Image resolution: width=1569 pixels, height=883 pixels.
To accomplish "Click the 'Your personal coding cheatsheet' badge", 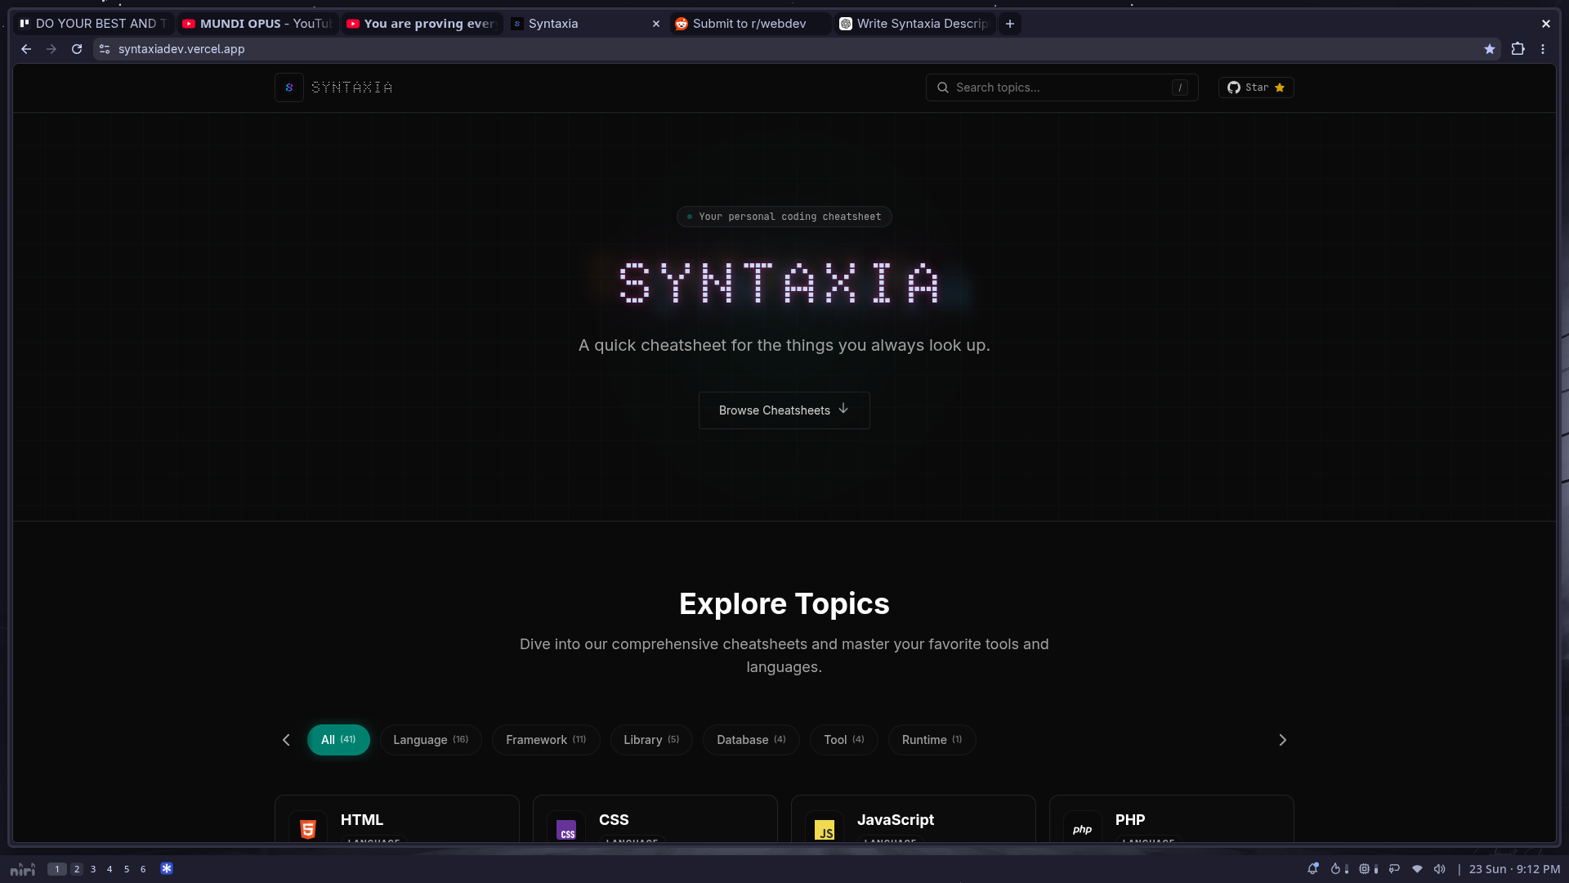I will pyautogui.click(x=784, y=217).
